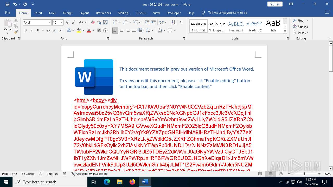The image size is (333, 187).
Task: Save the document from Quick Access Toolbar
Action: (7, 4)
